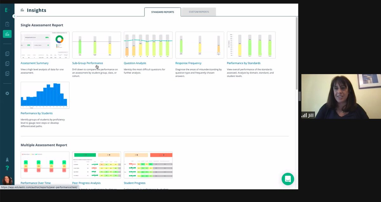The width and height of the screenshot is (381, 202).
Task: Click the rocket icon in sidebar
Action: pyautogui.click(x=7, y=160)
